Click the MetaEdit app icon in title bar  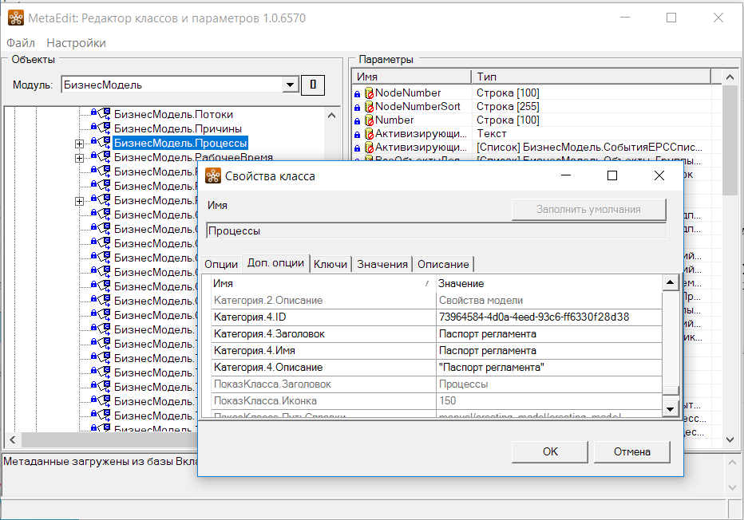[x=15, y=18]
